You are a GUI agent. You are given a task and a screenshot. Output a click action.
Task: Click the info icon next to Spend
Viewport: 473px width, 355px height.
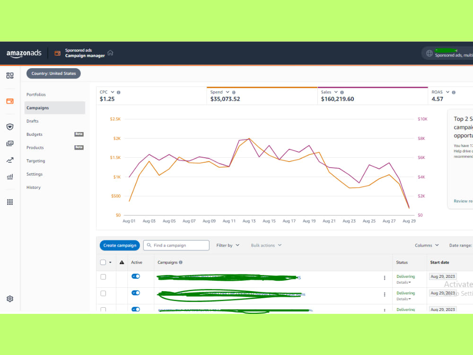tap(234, 92)
